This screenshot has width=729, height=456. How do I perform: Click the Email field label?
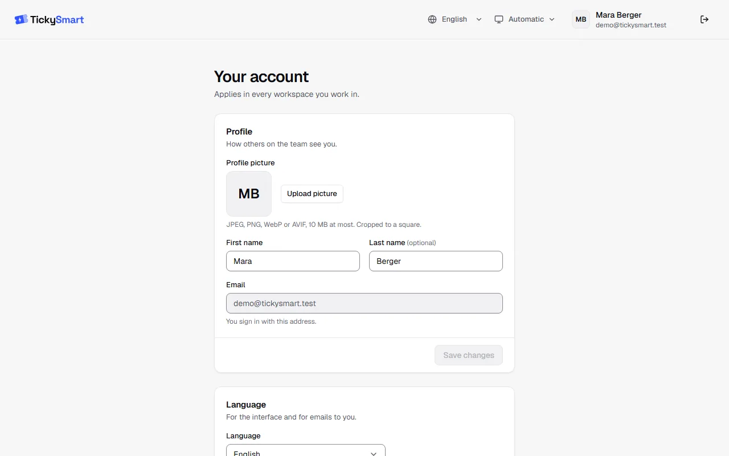coord(236,285)
